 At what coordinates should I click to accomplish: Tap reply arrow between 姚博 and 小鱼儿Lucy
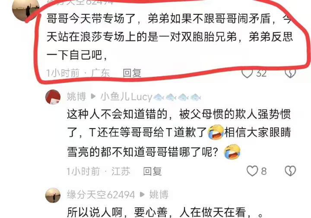(x=93, y=97)
